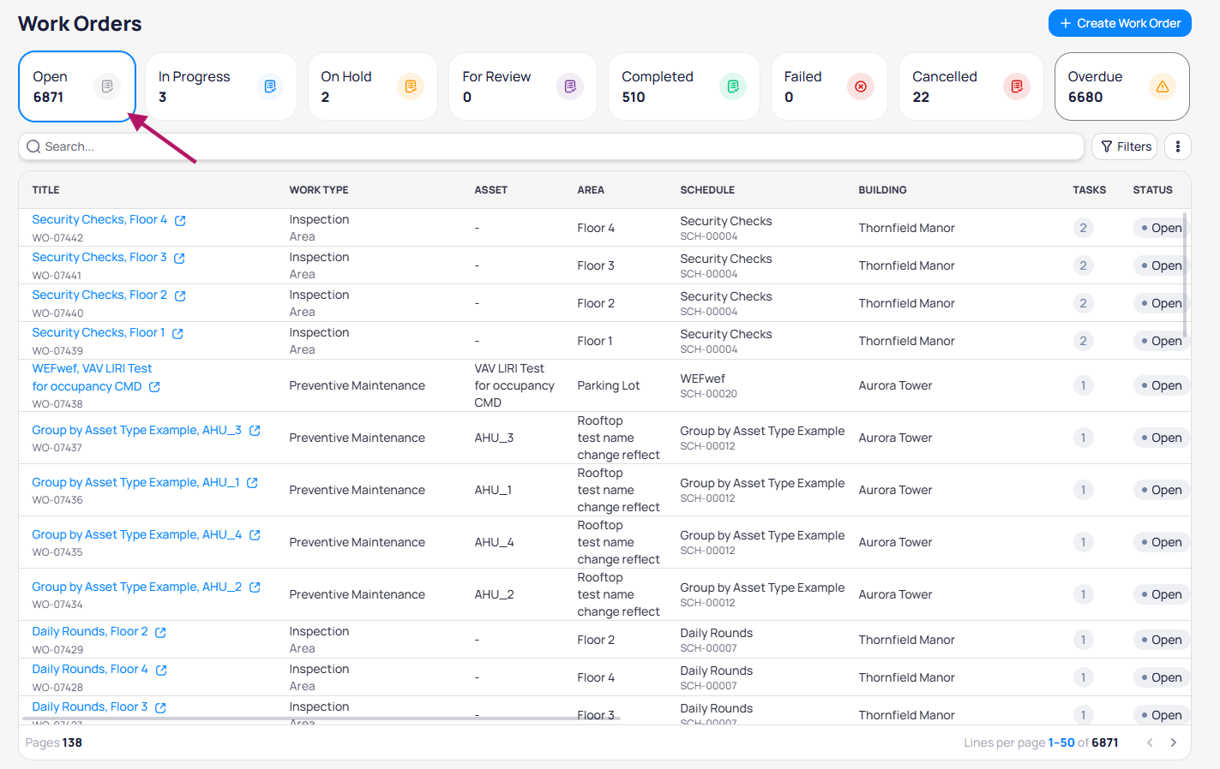The image size is (1220, 769).
Task: Click the Overdue warning triangle icon
Action: click(x=1162, y=86)
